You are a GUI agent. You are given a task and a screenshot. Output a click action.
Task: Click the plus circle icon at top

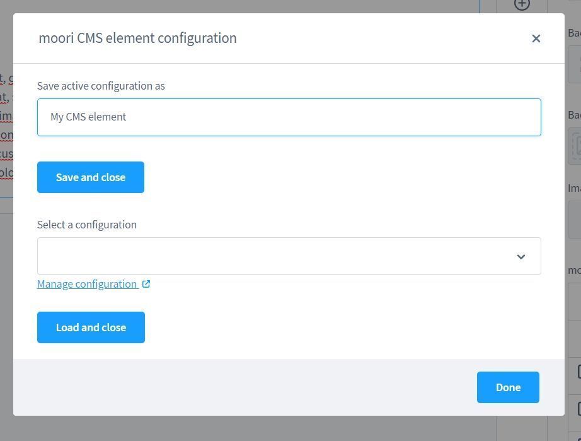pos(522,4)
